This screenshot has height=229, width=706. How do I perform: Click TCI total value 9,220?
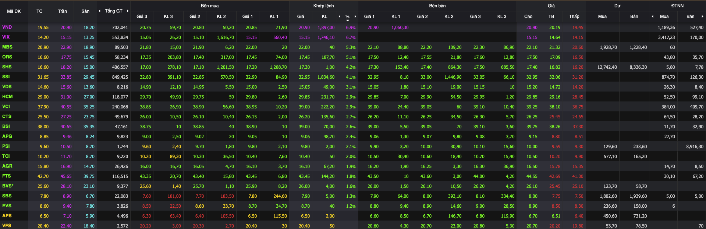pos(123,157)
